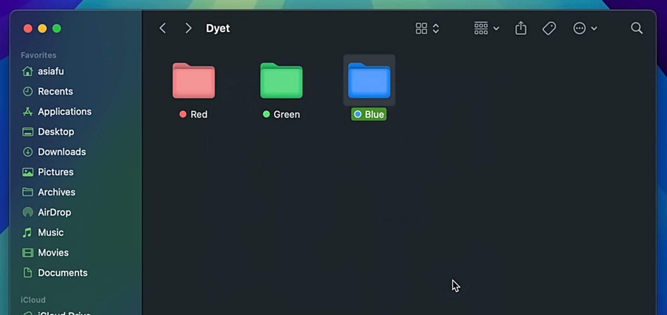Select Documents in the Favorites list
The width and height of the screenshot is (667, 315).
(63, 273)
